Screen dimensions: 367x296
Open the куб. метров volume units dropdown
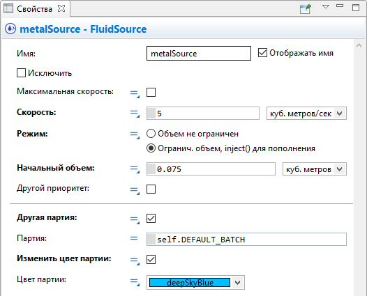pyautogui.click(x=315, y=169)
